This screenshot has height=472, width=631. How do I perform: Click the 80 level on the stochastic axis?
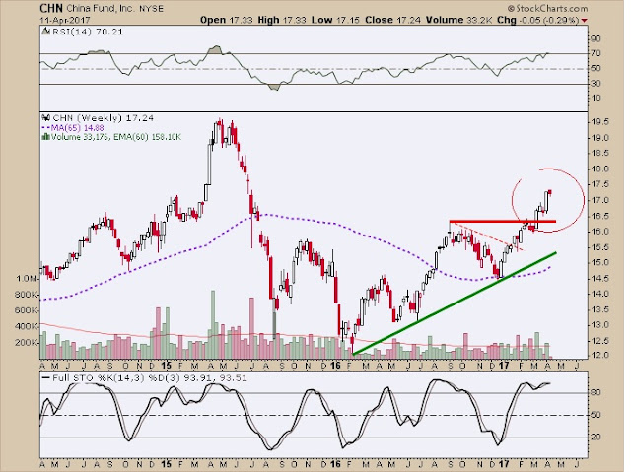tap(596, 392)
